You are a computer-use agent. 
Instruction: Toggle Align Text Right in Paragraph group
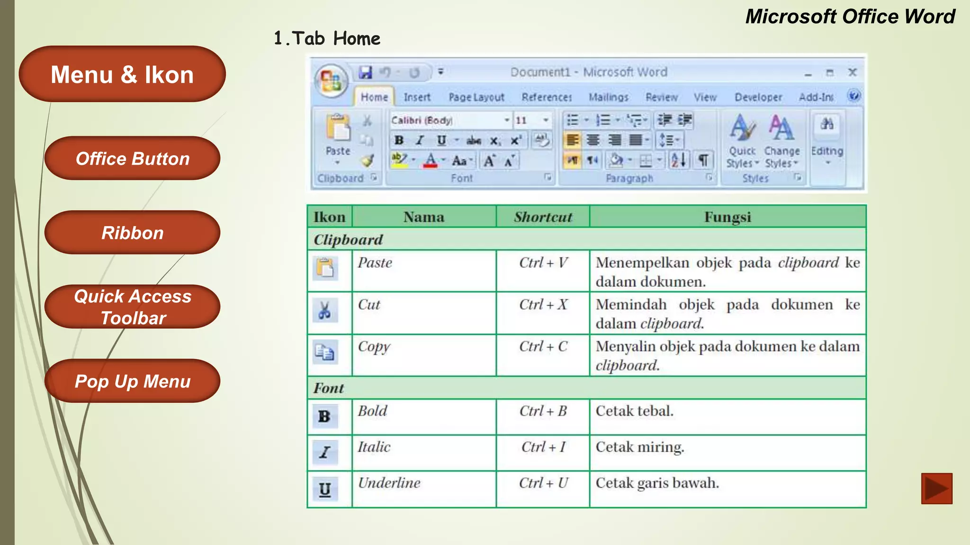click(x=614, y=140)
